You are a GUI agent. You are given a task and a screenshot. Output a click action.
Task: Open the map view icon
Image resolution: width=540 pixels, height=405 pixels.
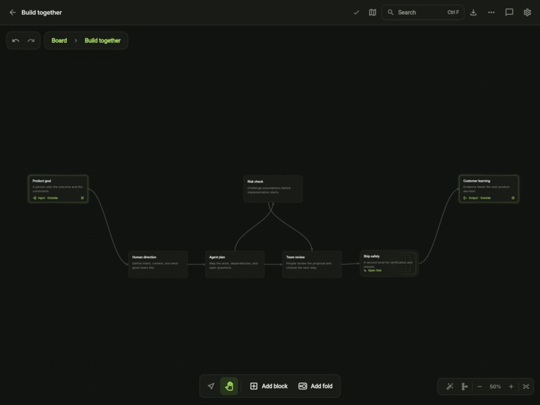(372, 13)
